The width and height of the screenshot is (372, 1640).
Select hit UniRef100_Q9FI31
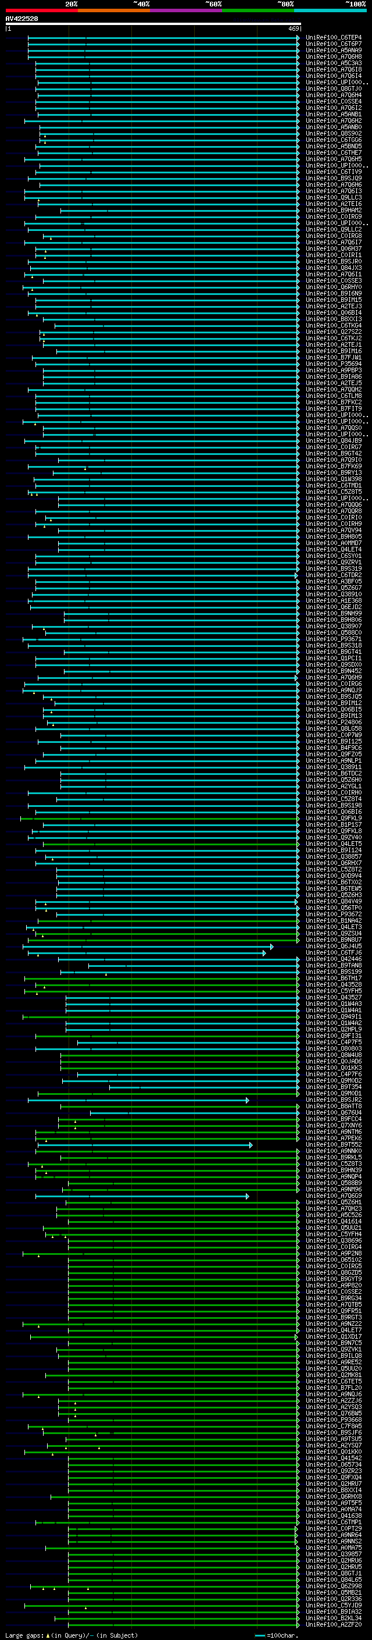coord(334,1036)
